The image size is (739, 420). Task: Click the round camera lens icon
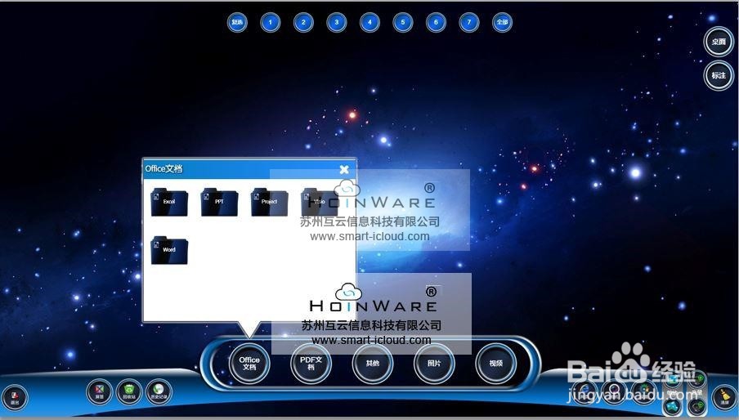(x=614, y=393)
